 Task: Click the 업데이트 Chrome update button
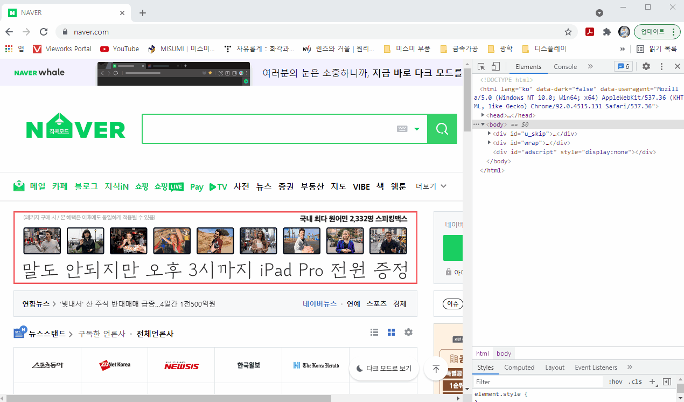click(657, 32)
